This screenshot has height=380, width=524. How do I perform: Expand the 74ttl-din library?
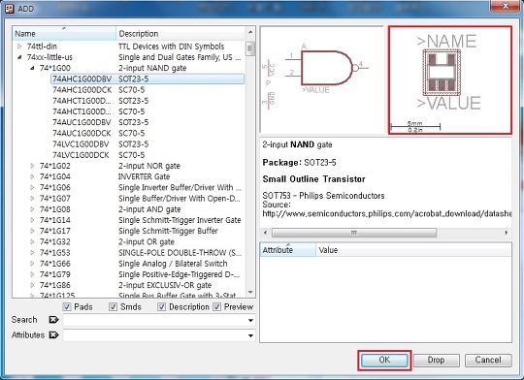pos(19,47)
